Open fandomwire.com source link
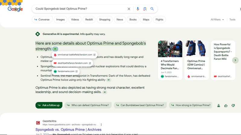This screenshot has height=135, width=241. [x=66, y=71]
